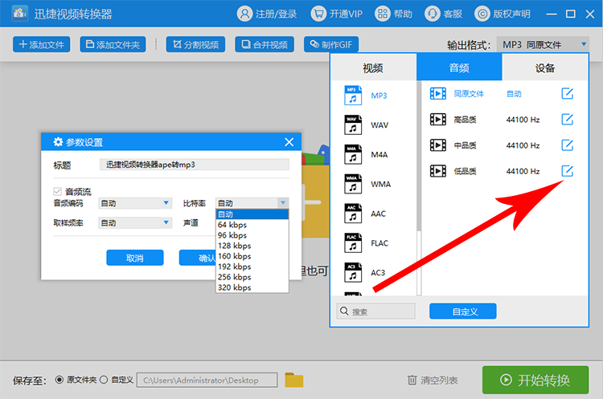This screenshot has width=603, height=399.
Task: Select the AC3 format file icon
Action: tap(353, 273)
